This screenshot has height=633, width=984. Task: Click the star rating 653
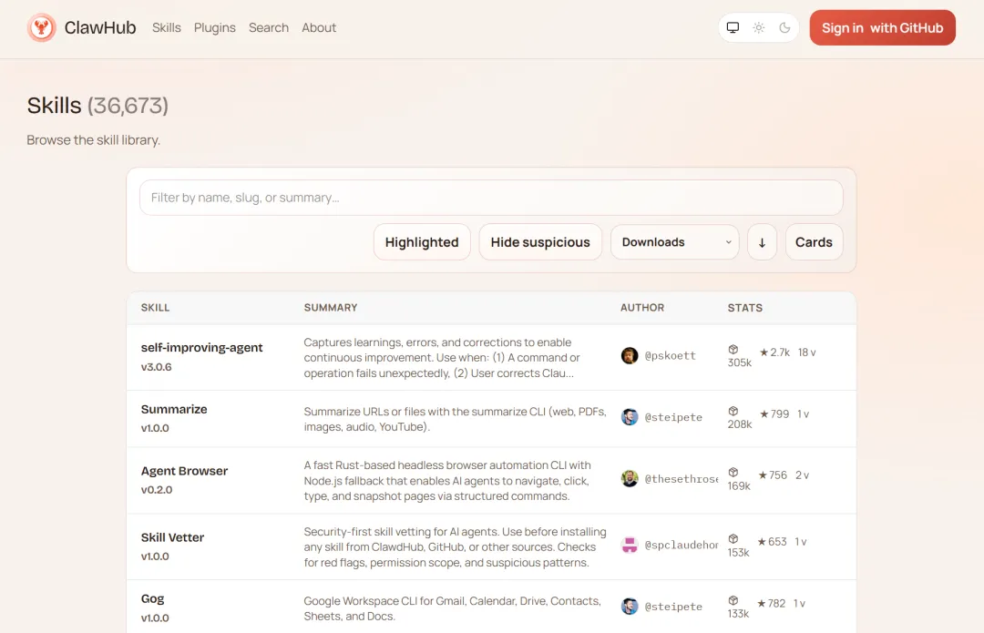tap(772, 542)
